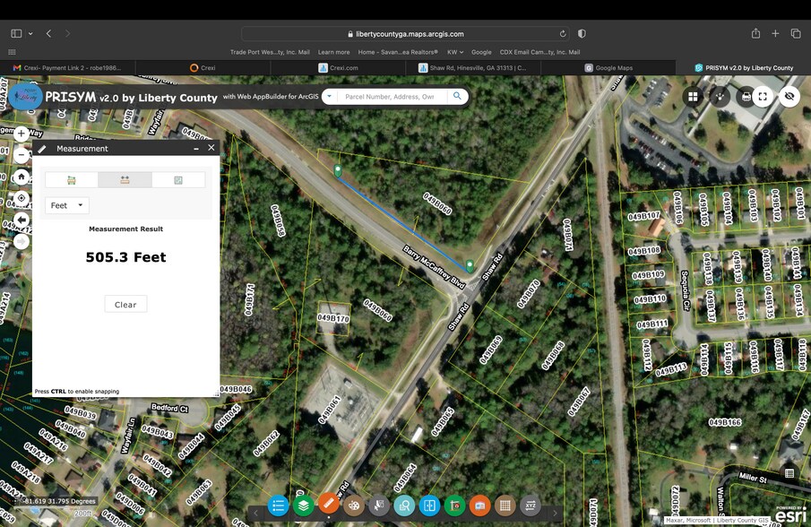Image resolution: width=811 pixels, height=527 pixels.
Task: Open the bookmarks grid launcher icon
Action: 12,52
